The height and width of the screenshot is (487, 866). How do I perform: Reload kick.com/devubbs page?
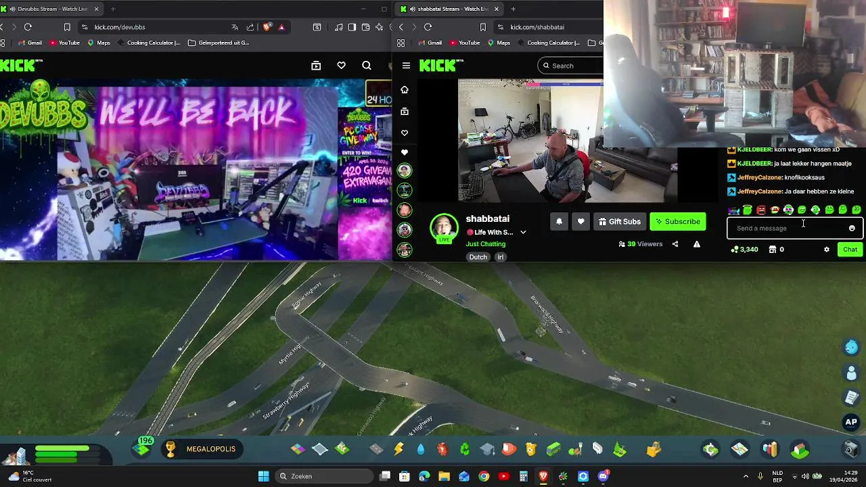pos(28,27)
